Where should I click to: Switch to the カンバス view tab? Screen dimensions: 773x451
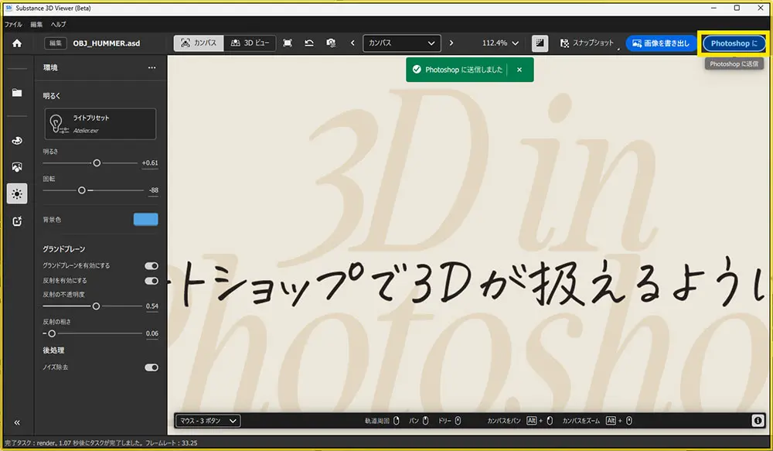tap(199, 43)
